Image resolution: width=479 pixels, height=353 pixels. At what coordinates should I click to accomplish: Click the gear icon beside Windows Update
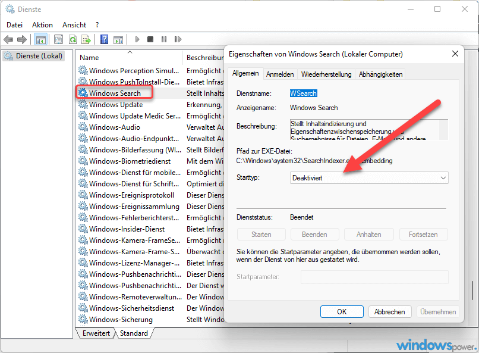click(83, 104)
